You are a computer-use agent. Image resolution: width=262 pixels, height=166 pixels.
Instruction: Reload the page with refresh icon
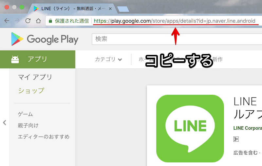pyautogui.click(x=28, y=21)
